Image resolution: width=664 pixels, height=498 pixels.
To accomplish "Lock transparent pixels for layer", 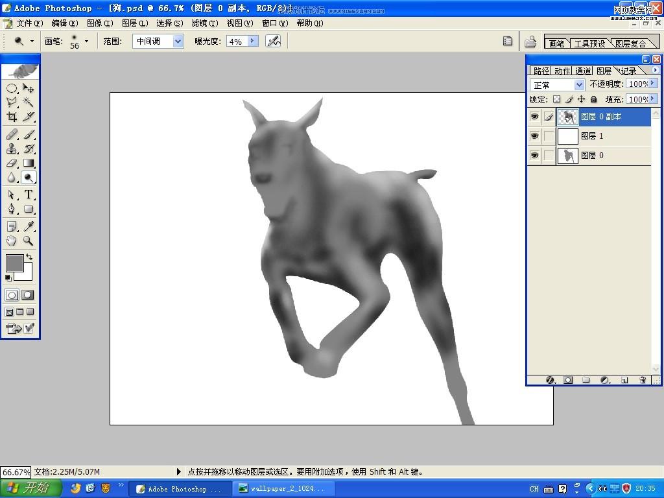I will 556,99.
